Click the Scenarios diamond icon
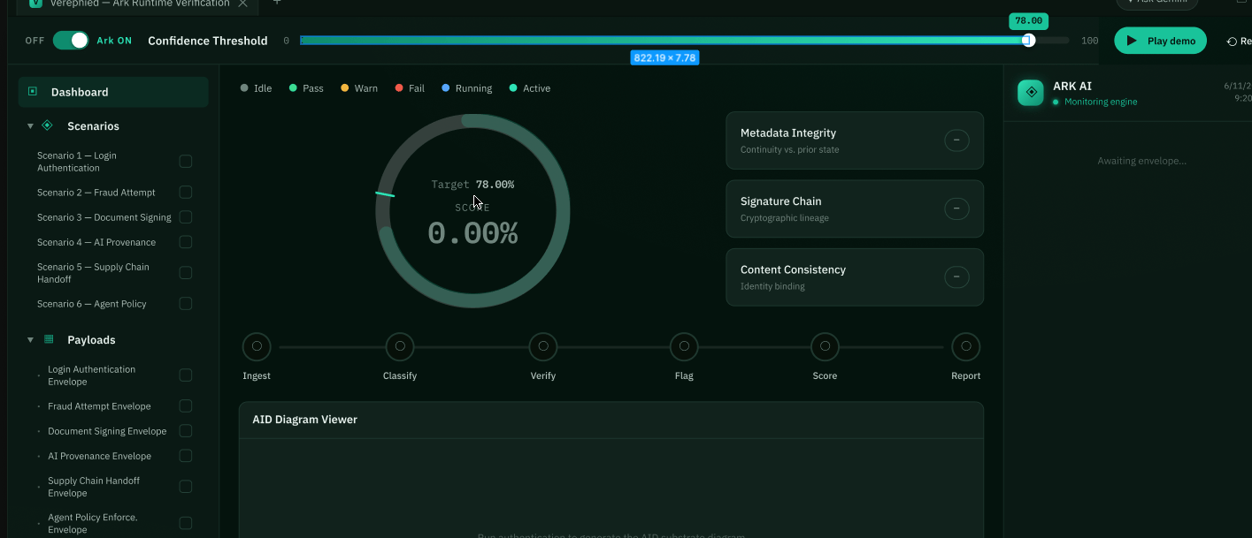Viewport: 1252px width, 538px height. (48, 125)
